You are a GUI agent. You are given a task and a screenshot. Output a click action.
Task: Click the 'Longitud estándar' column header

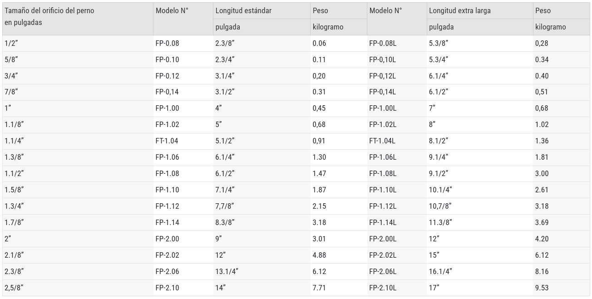[x=261, y=10]
